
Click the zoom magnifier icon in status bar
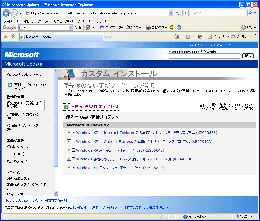pyautogui.click(x=237, y=216)
